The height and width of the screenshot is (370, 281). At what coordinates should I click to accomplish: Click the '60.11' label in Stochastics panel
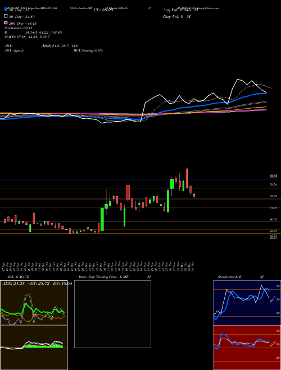272,299
